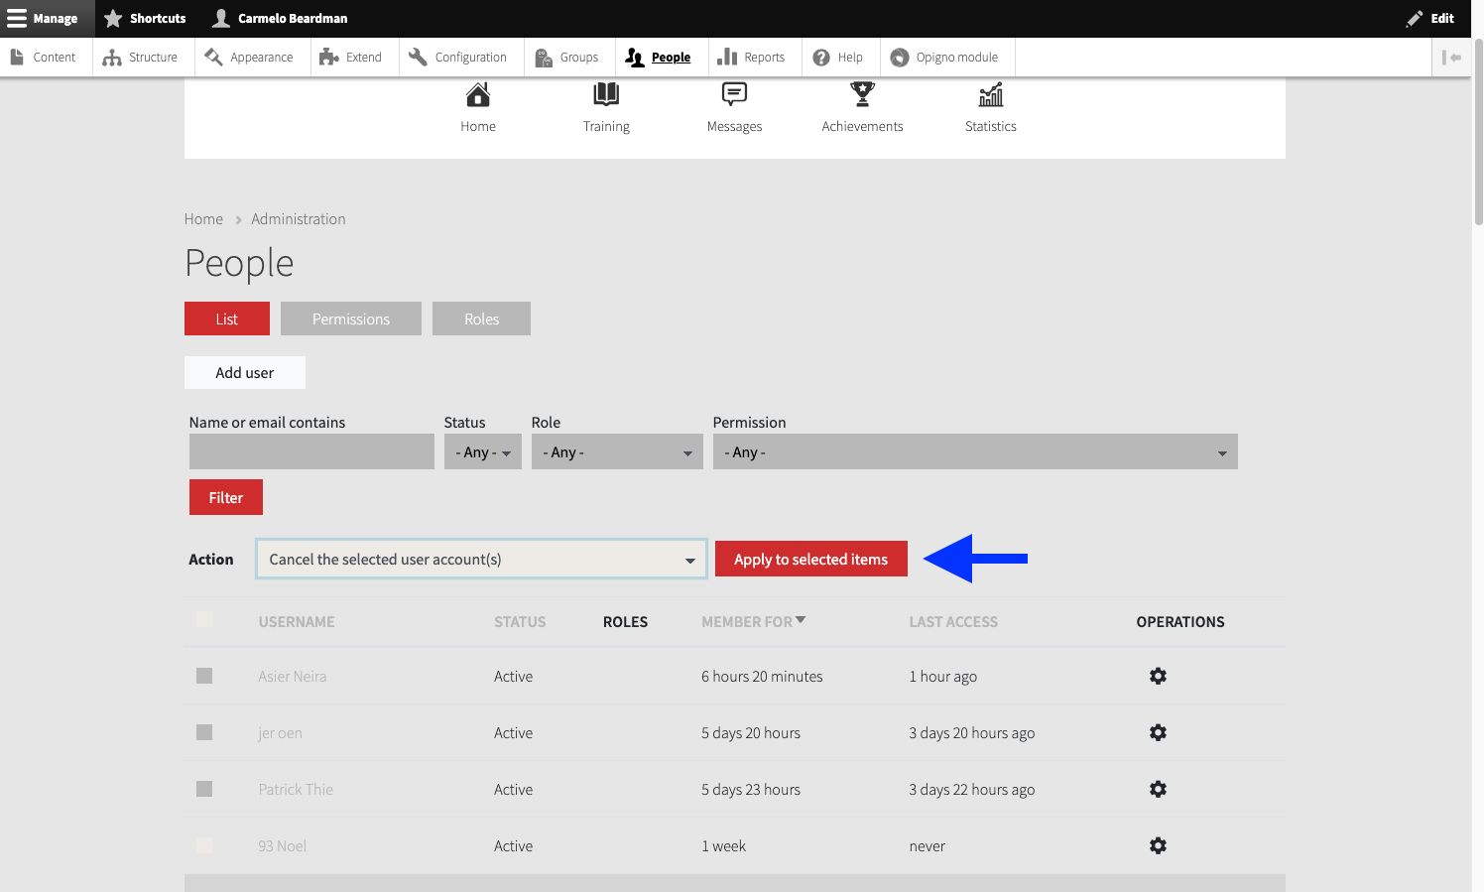Switch to the List tab

(x=227, y=319)
